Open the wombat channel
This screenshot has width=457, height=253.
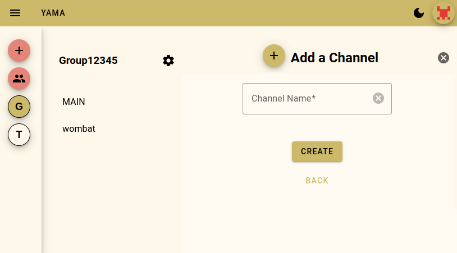[79, 128]
